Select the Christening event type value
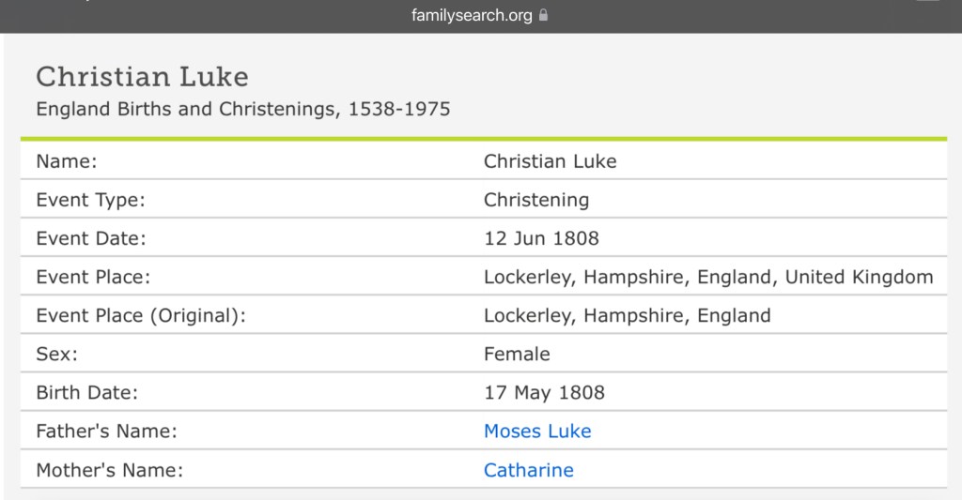This screenshot has width=962, height=500. (x=536, y=199)
